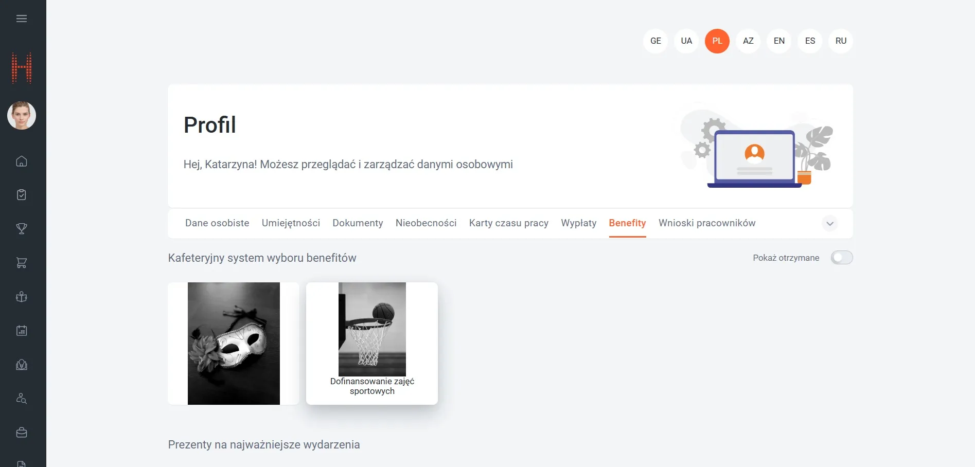Open the Dokumenty tab
Image resolution: width=975 pixels, height=467 pixels.
pyautogui.click(x=358, y=223)
